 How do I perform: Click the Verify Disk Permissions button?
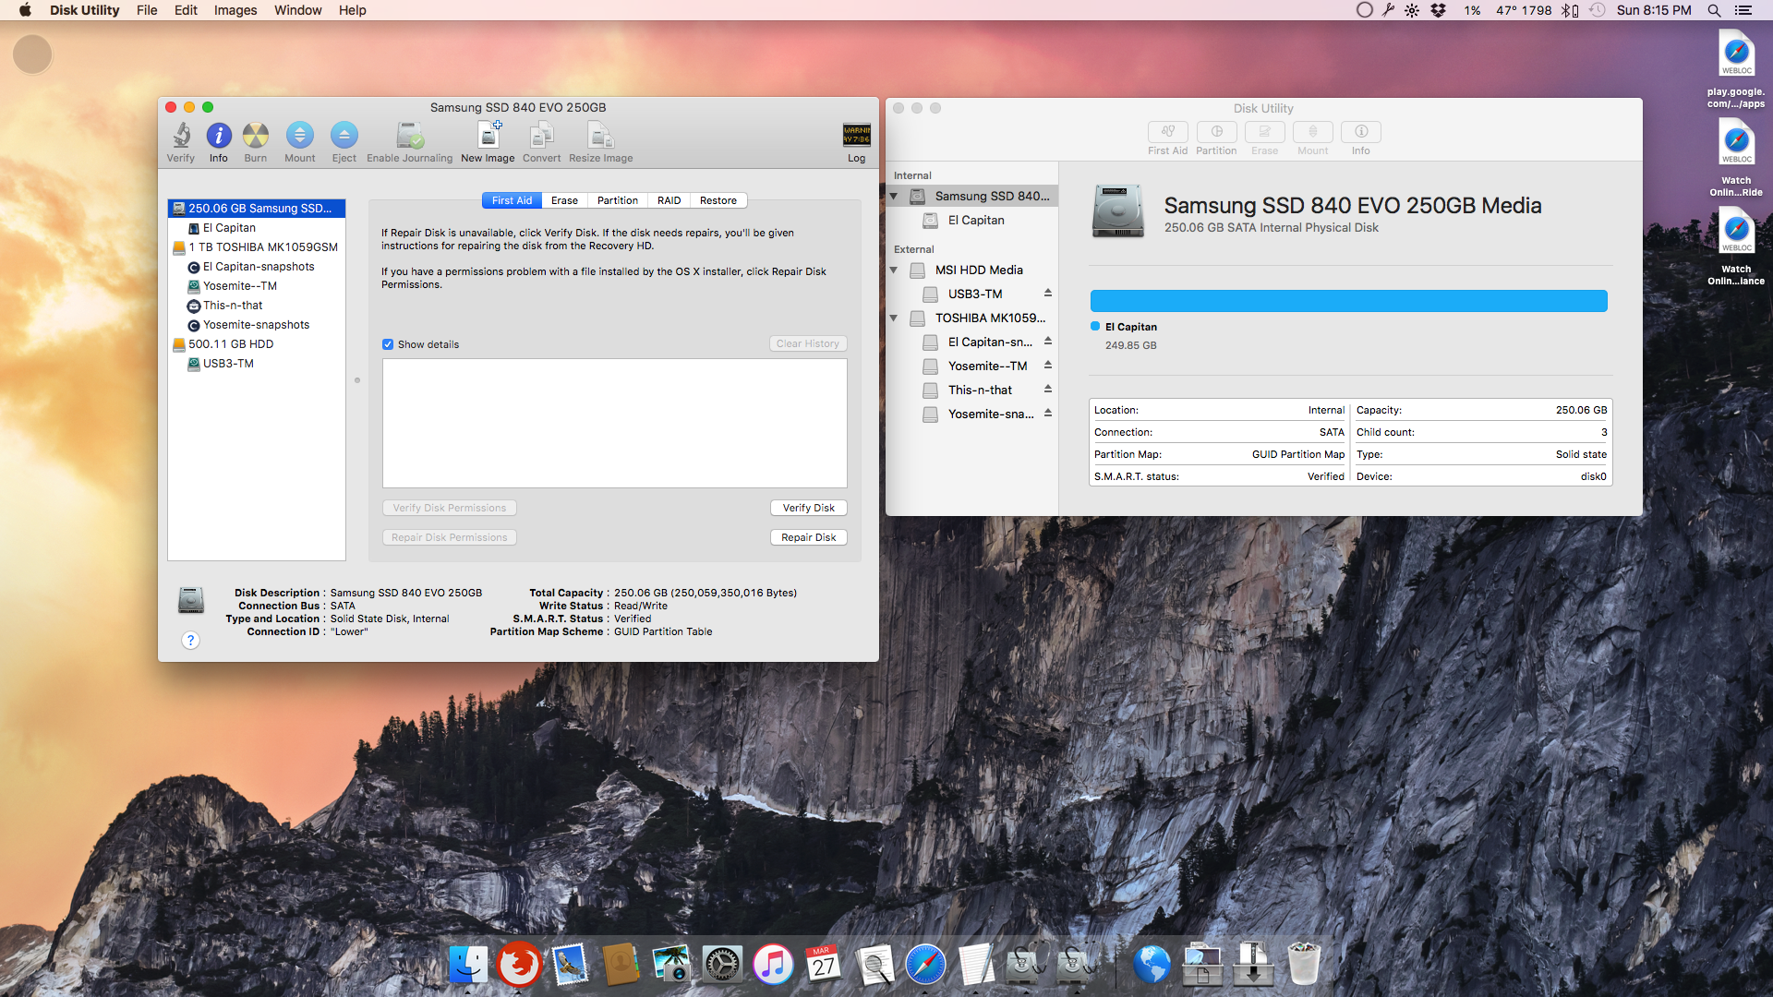click(449, 508)
